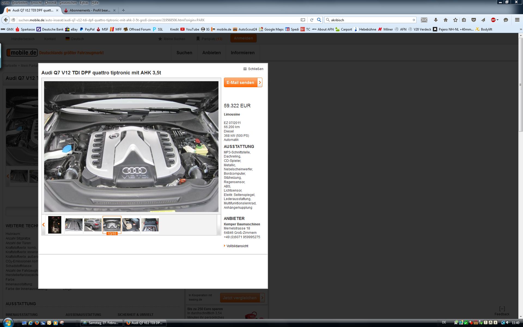
Task: Open the Chronik menu
Action: click(x=50, y=3)
